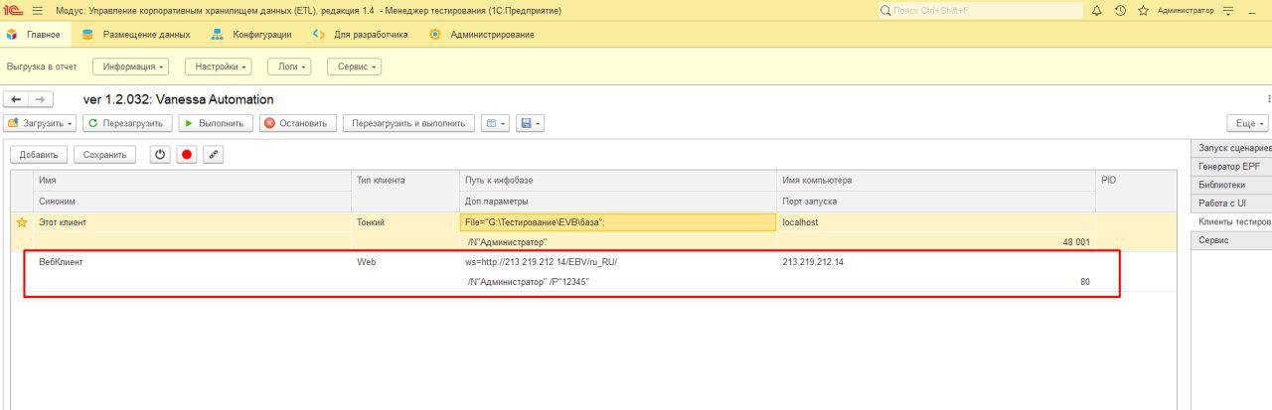Viewport: 1272px width, 410px height.
Task: Open the Размещение данных section
Action: pyautogui.click(x=135, y=34)
